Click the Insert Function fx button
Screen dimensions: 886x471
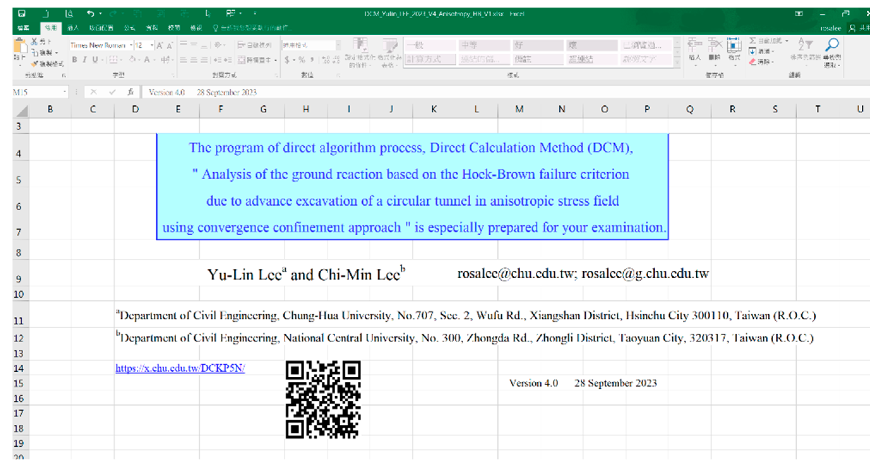pos(131,92)
